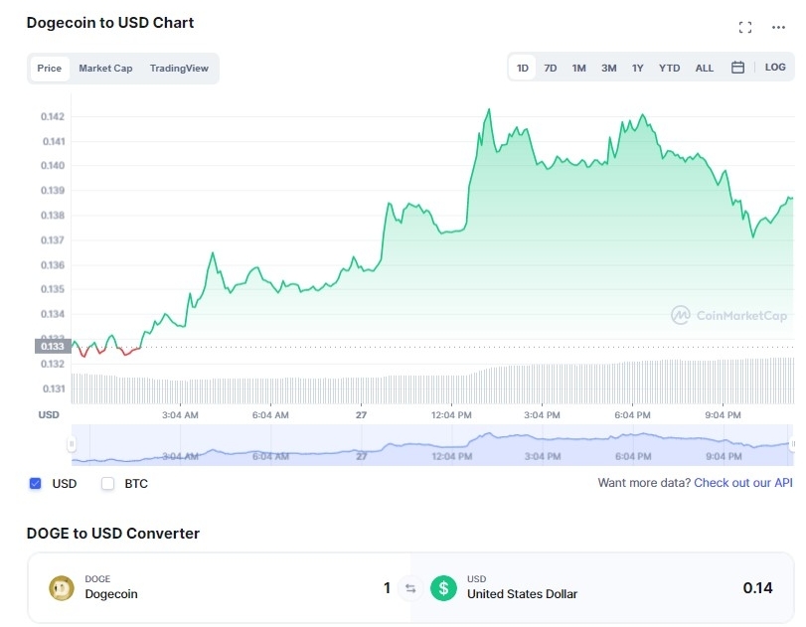This screenshot has height=627, width=806.
Task: Click the swap currencies arrows icon
Action: tap(409, 588)
